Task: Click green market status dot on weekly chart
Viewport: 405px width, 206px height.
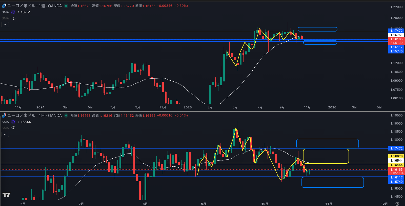Action: point(66,6)
